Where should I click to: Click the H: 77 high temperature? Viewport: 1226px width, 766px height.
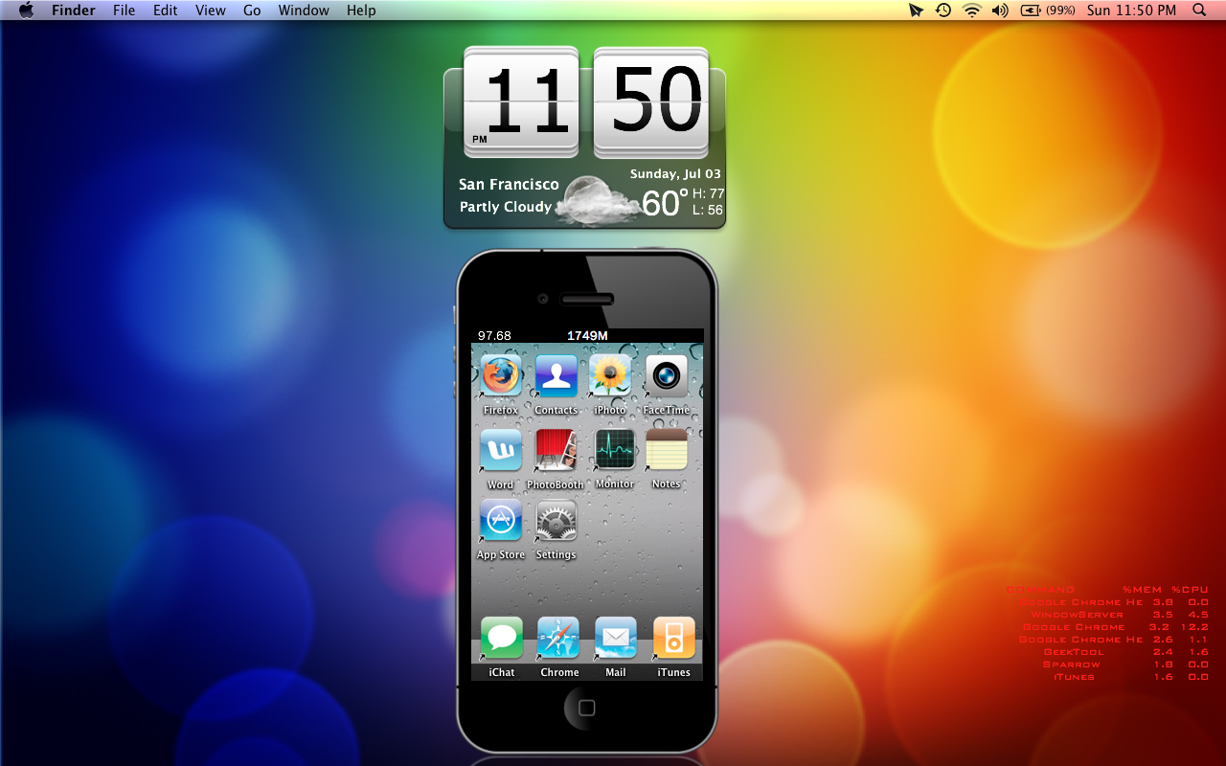[709, 193]
